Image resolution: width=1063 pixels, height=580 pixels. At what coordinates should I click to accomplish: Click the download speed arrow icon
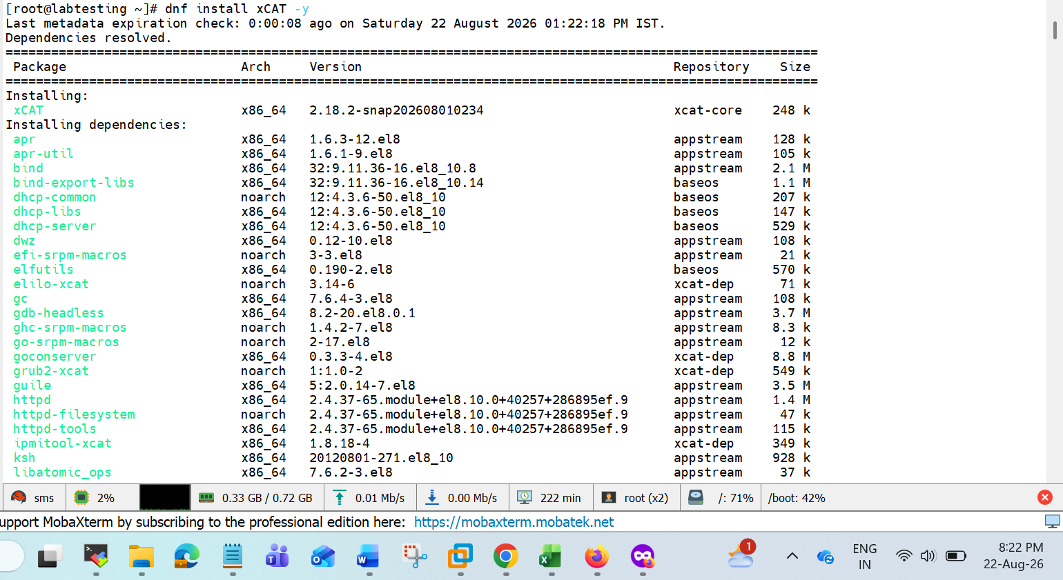pos(431,497)
